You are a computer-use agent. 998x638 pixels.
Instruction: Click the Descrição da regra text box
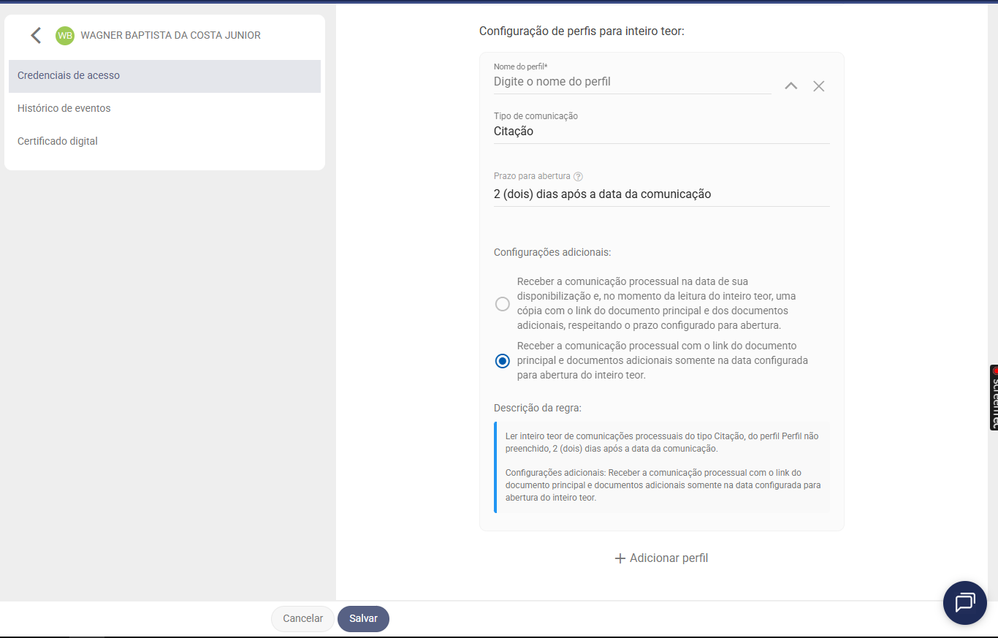(661, 467)
